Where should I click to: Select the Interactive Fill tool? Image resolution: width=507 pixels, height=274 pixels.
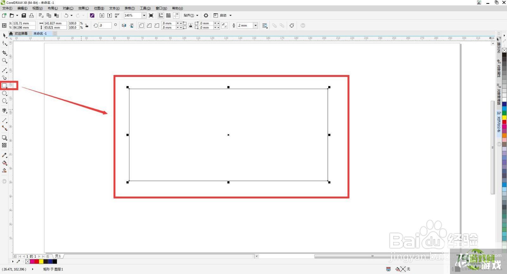[4, 163]
